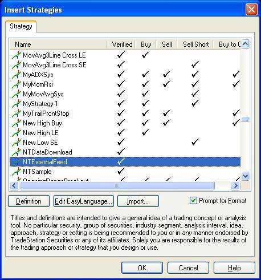The width and height of the screenshot is (261, 280).
Task: Click the horizontal scroll left arrow
Action: (x=14, y=185)
